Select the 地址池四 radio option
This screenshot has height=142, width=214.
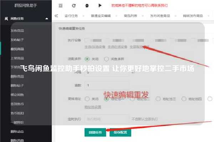(184, 99)
